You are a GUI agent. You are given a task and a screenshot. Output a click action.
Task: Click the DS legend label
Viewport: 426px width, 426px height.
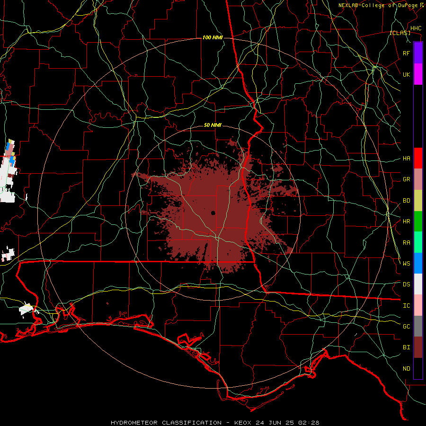pos(407,284)
